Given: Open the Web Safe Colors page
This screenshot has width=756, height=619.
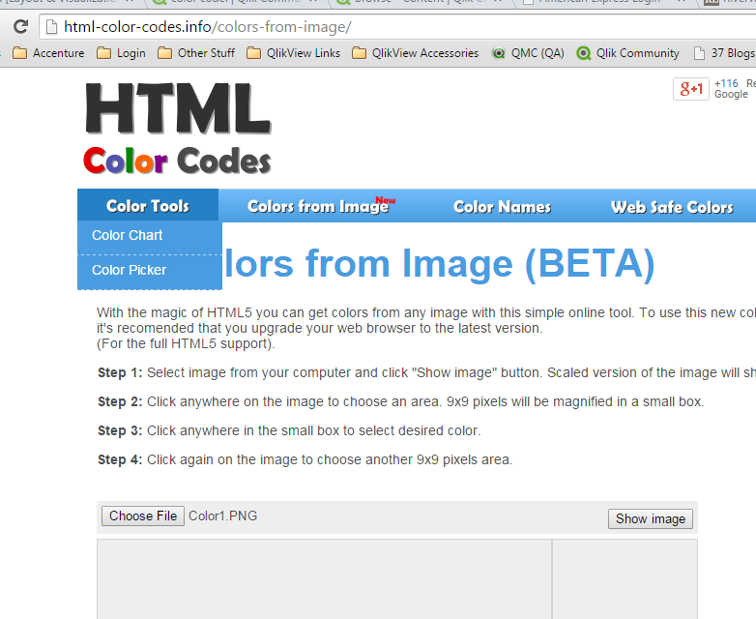Looking at the screenshot, I should pyautogui.click(x=672, y=207).
